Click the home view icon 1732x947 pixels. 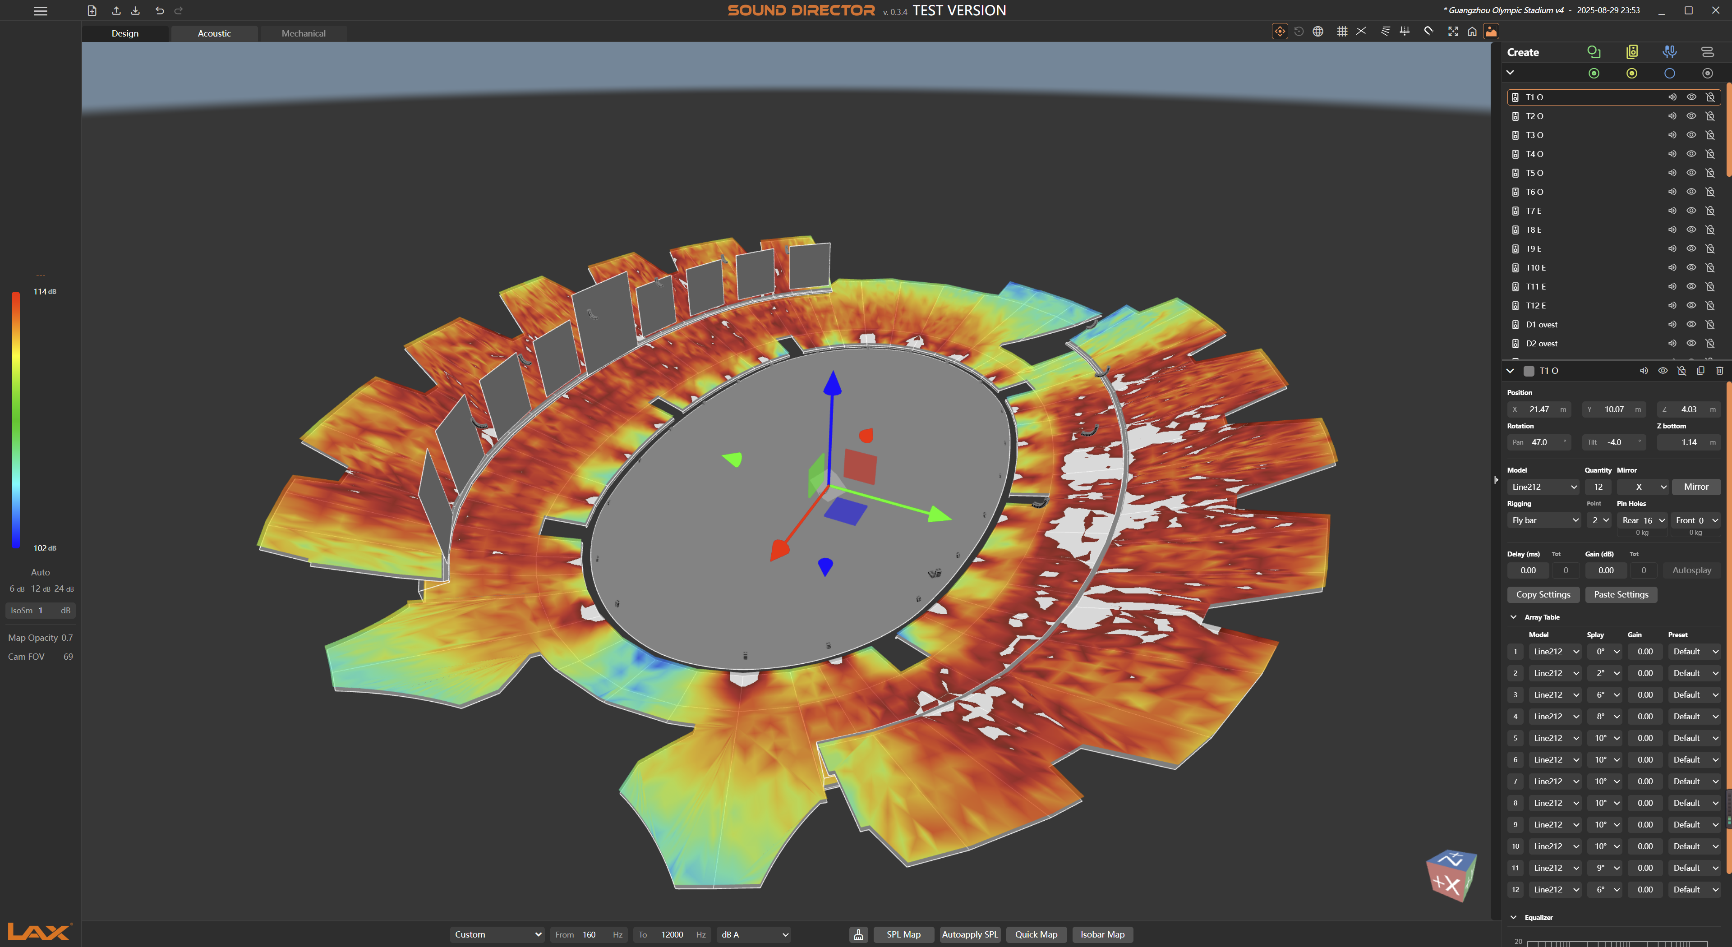[1472, 31]
